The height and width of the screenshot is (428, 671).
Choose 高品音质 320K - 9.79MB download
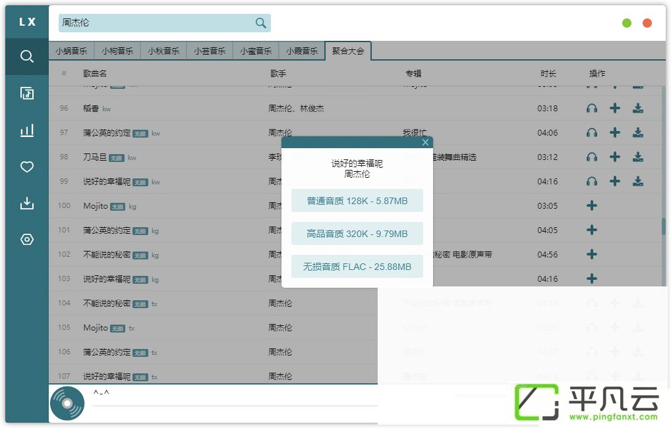[x=357, y=234]
